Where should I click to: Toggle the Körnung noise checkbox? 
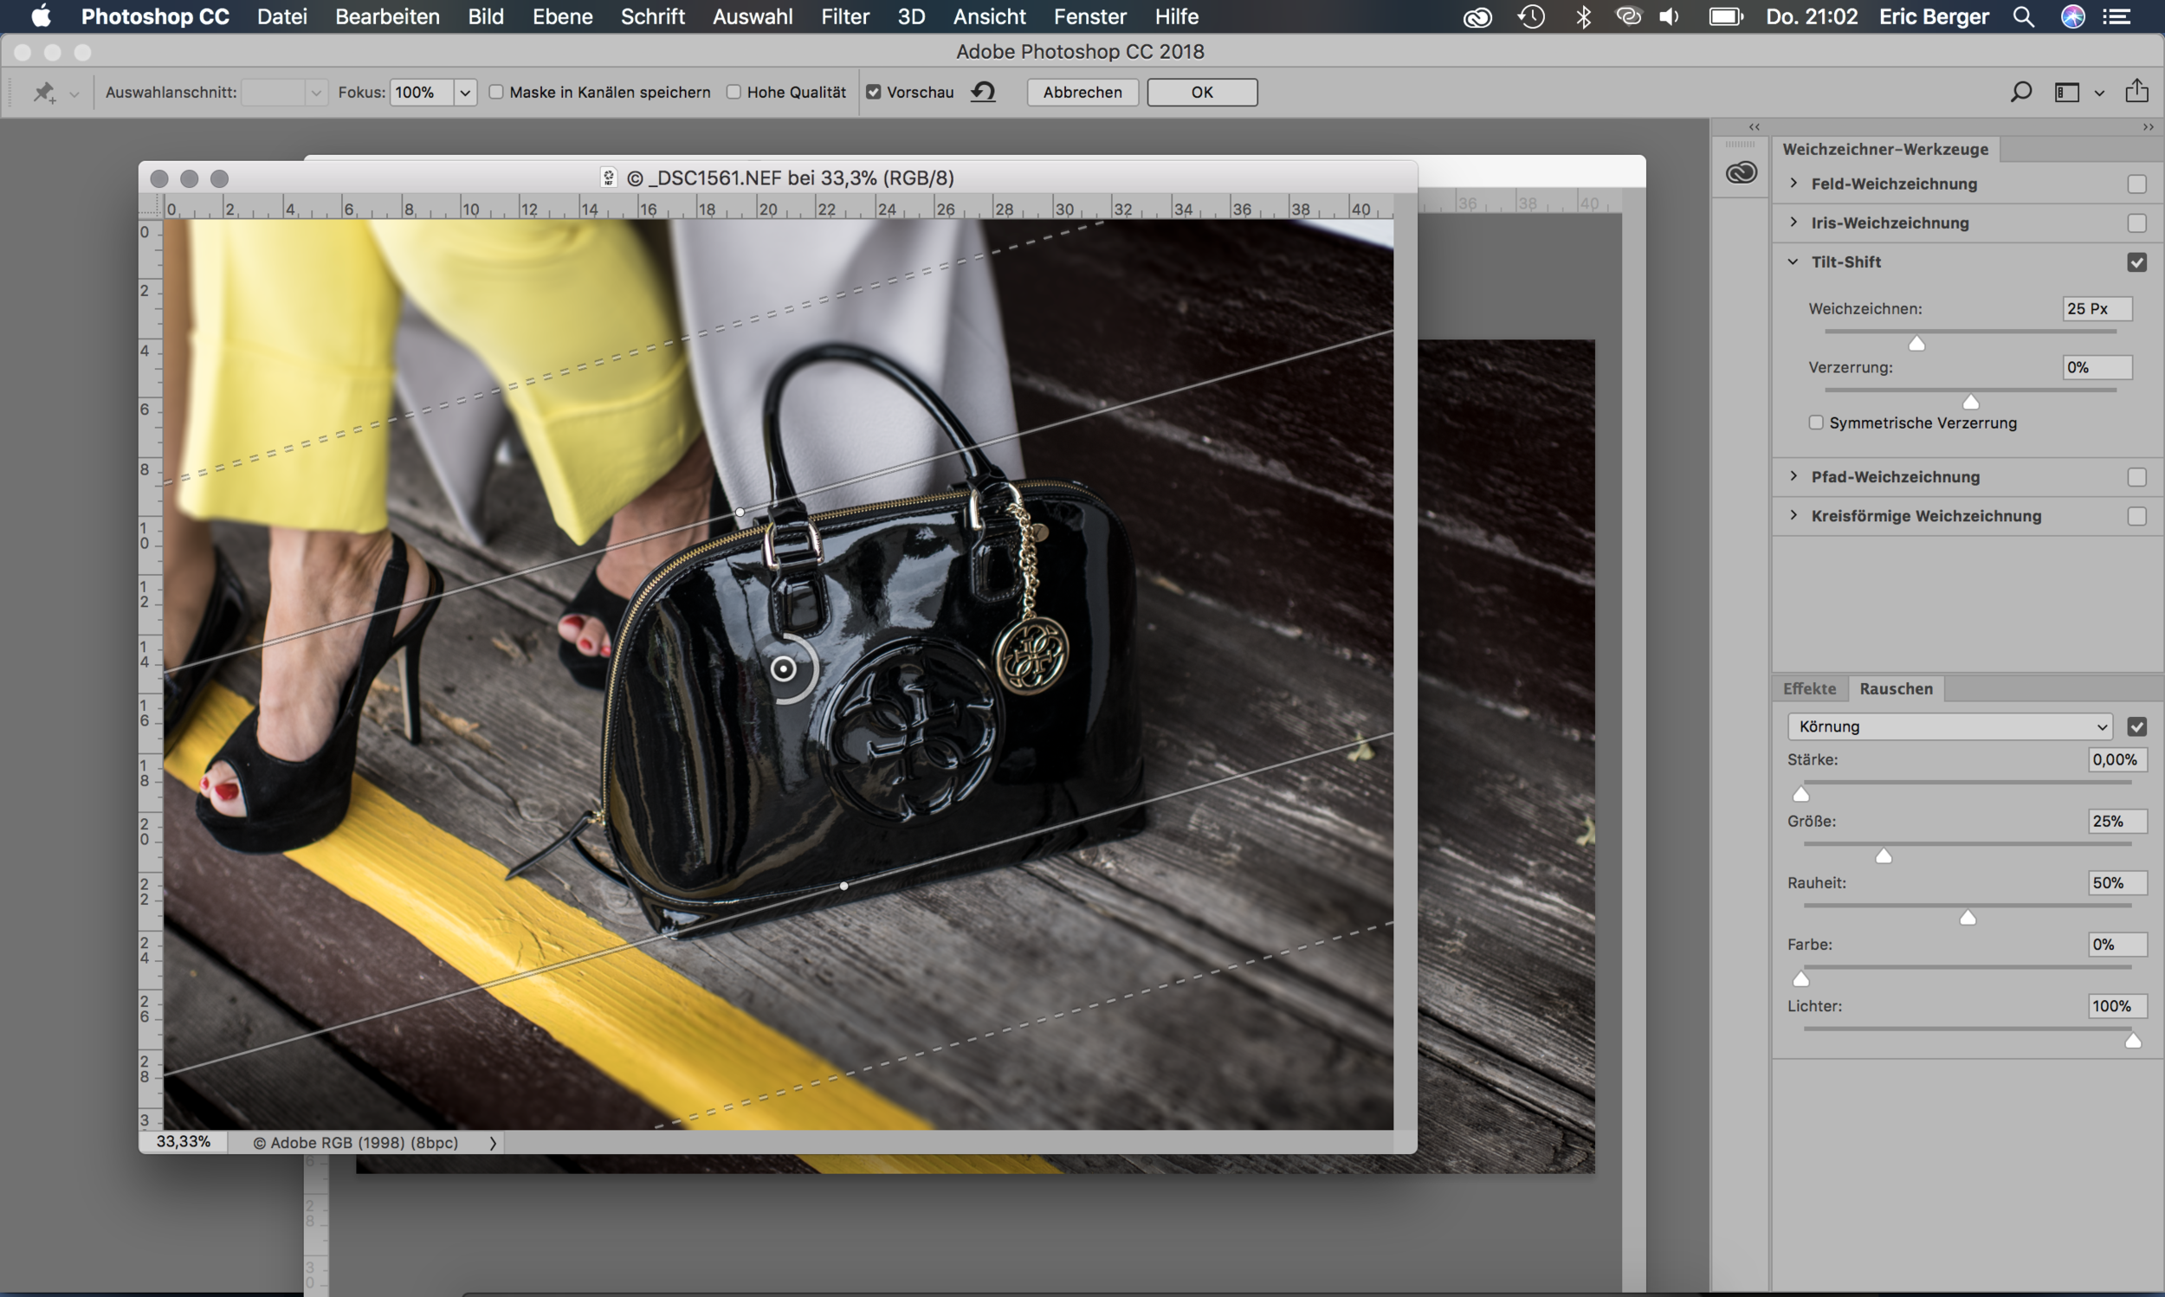coord(2137,726)
